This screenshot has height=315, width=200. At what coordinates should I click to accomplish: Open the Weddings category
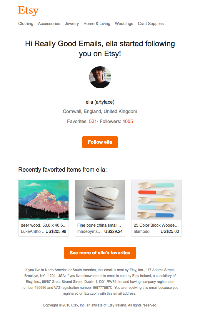click(x=124, y=24)
